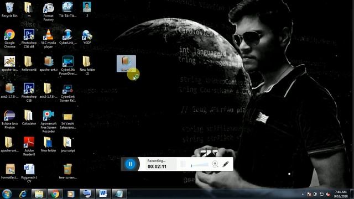Open the Tik-Tik-Tik desktop file

point(67,10)
